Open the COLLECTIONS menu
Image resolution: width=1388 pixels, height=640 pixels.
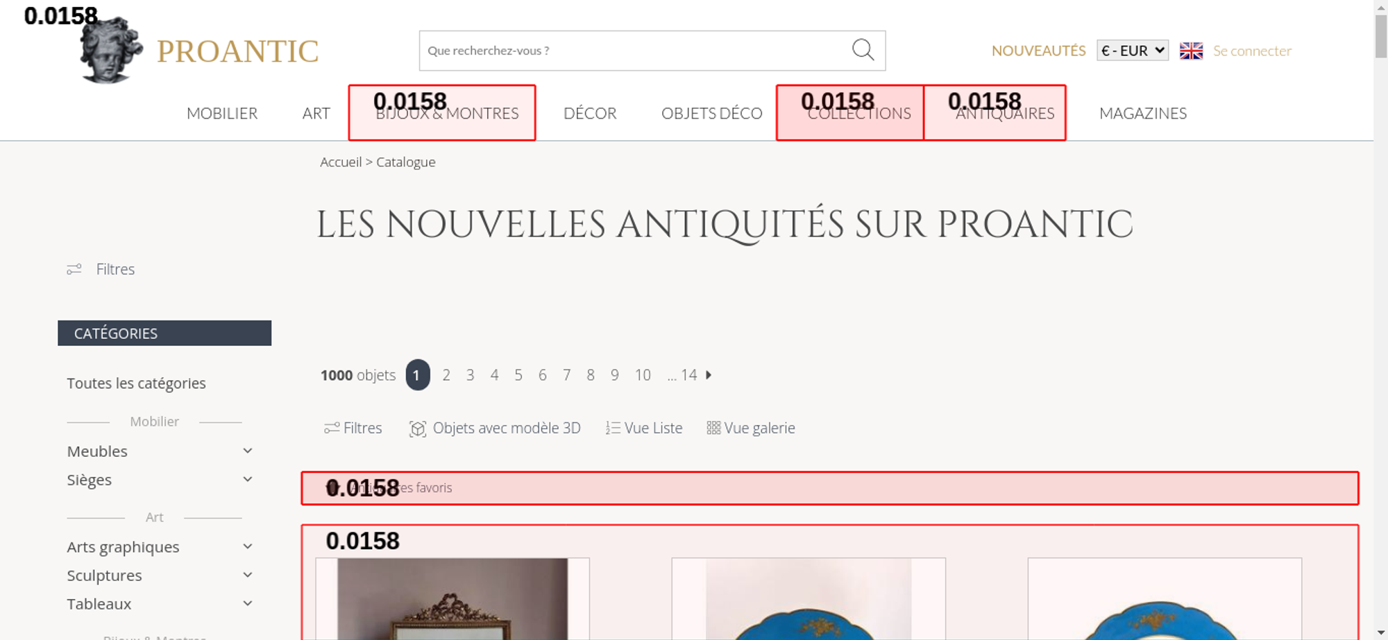[859, 113]
